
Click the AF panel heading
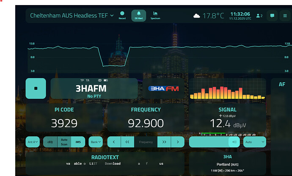282,84
